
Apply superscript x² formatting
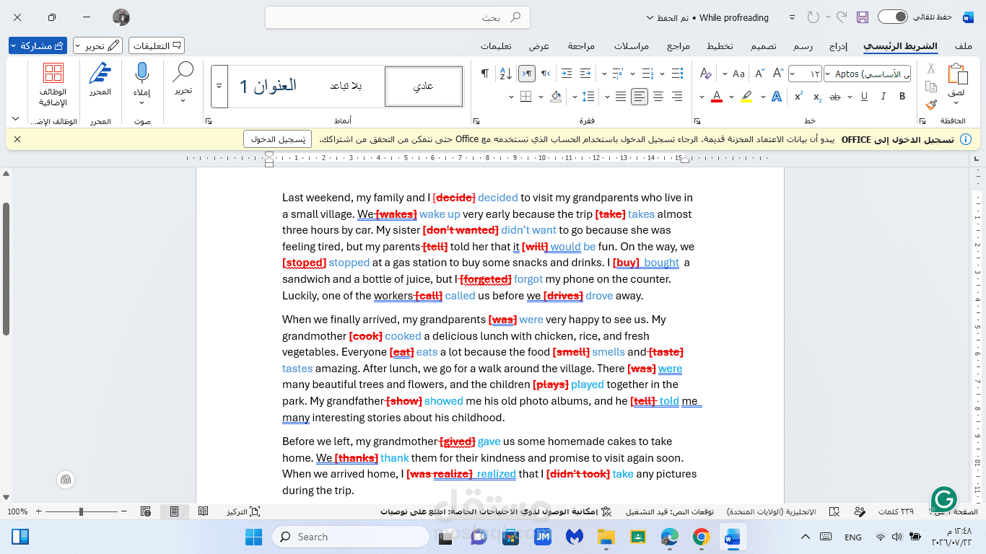[x=798, y=97]
